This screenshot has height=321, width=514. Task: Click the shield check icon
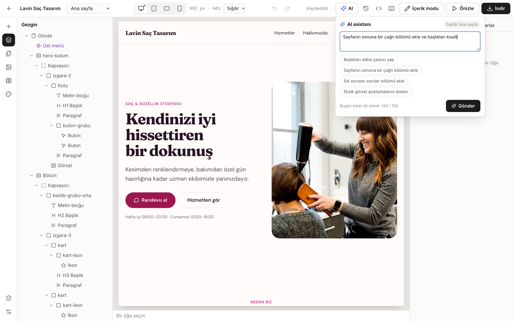coord(9,298)
